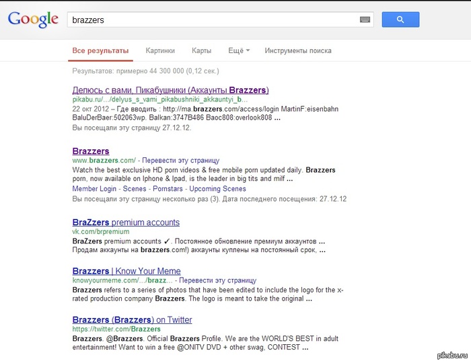471x363 pixels.
Task: Open the premium accounts result from vk.com
Action: click(126, 223)
